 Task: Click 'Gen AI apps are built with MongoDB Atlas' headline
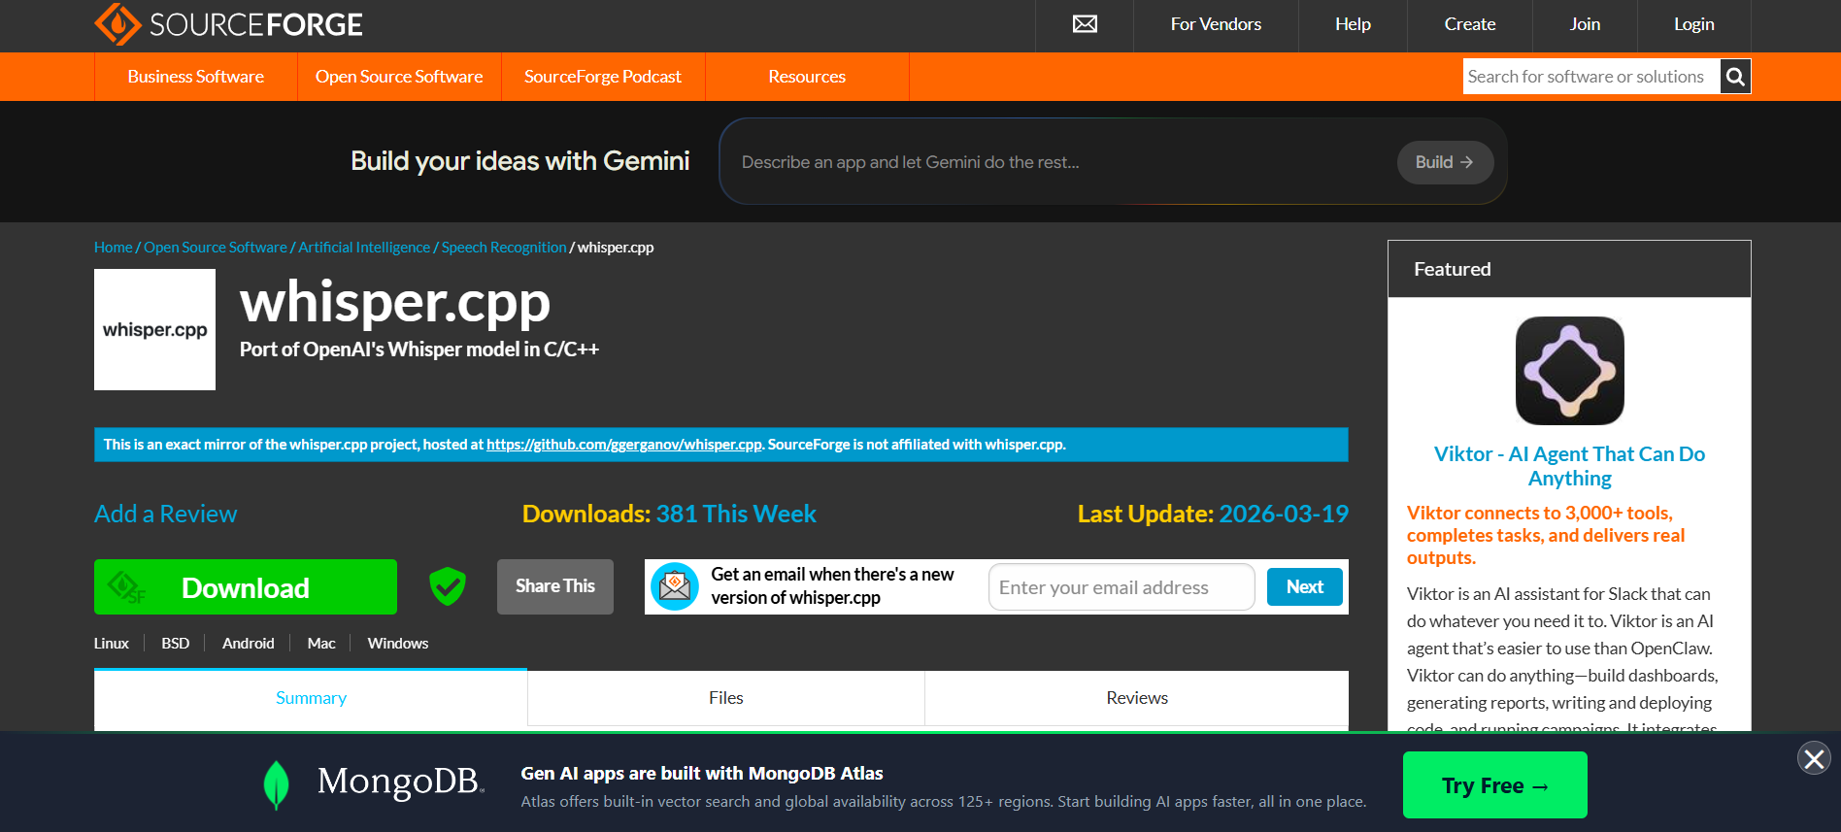click(x=702, y=774)
